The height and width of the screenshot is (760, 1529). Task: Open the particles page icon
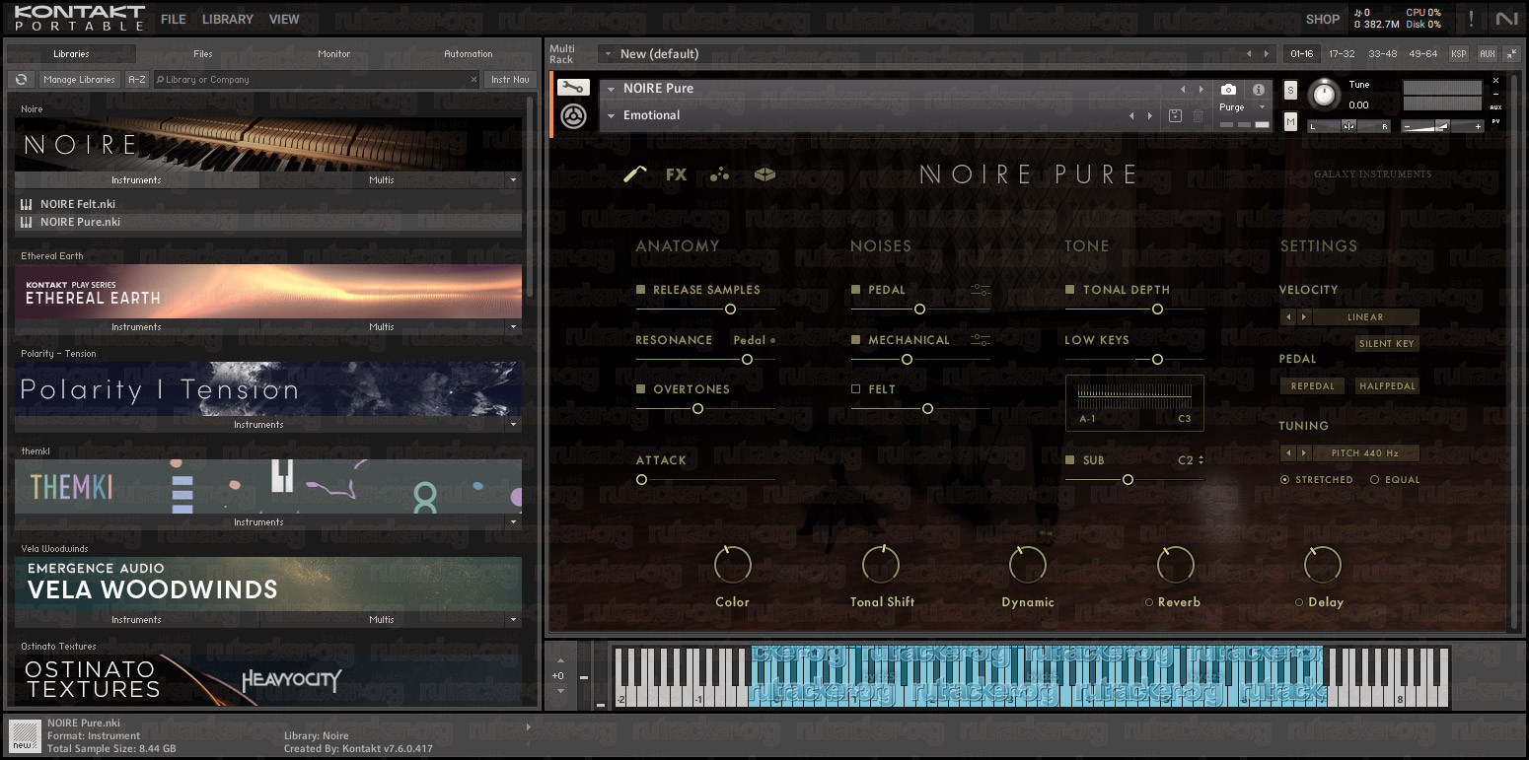tap(720, 174)
